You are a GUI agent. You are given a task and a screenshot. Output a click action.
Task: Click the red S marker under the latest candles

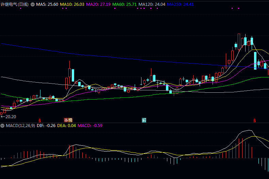[x=255, y=121]
